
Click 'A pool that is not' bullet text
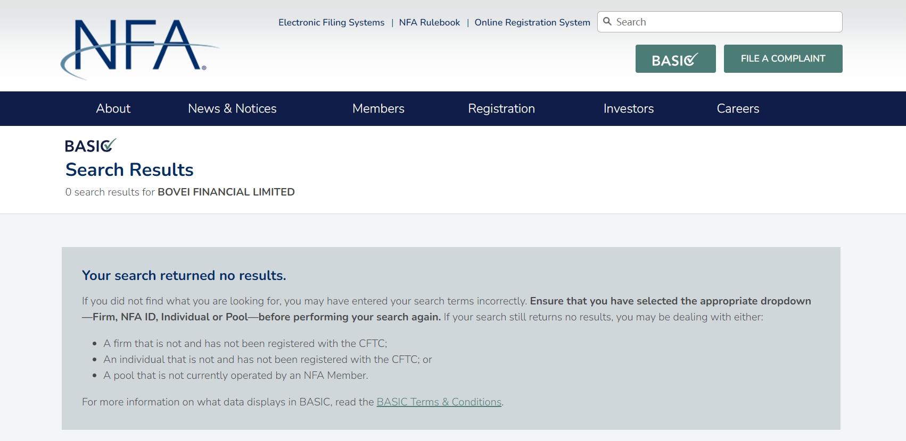pyautogui.click(x=236, y=375)
